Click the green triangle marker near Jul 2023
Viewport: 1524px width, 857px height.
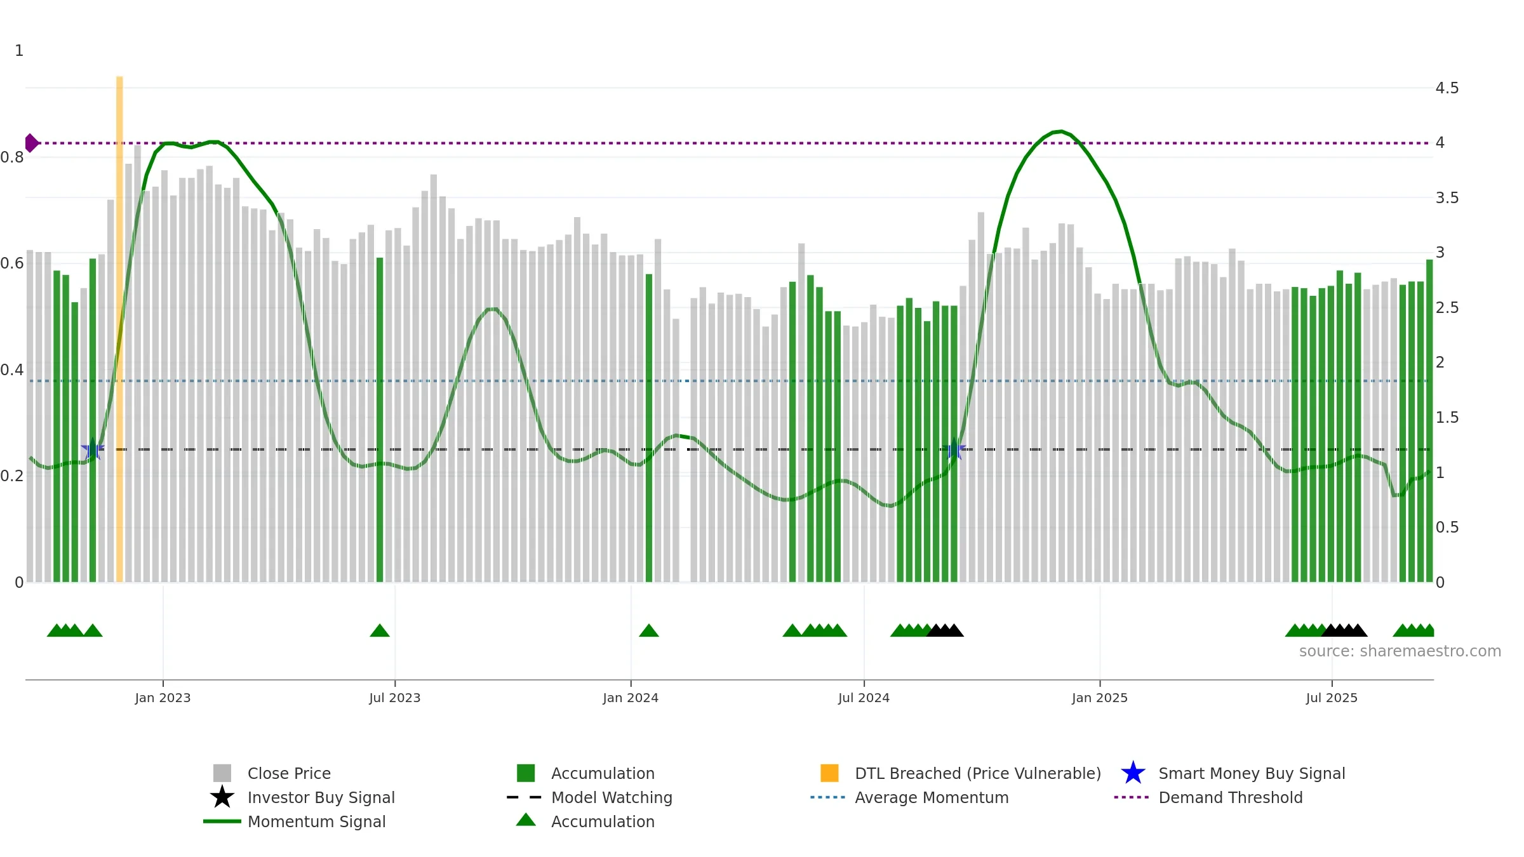point(380,630)
